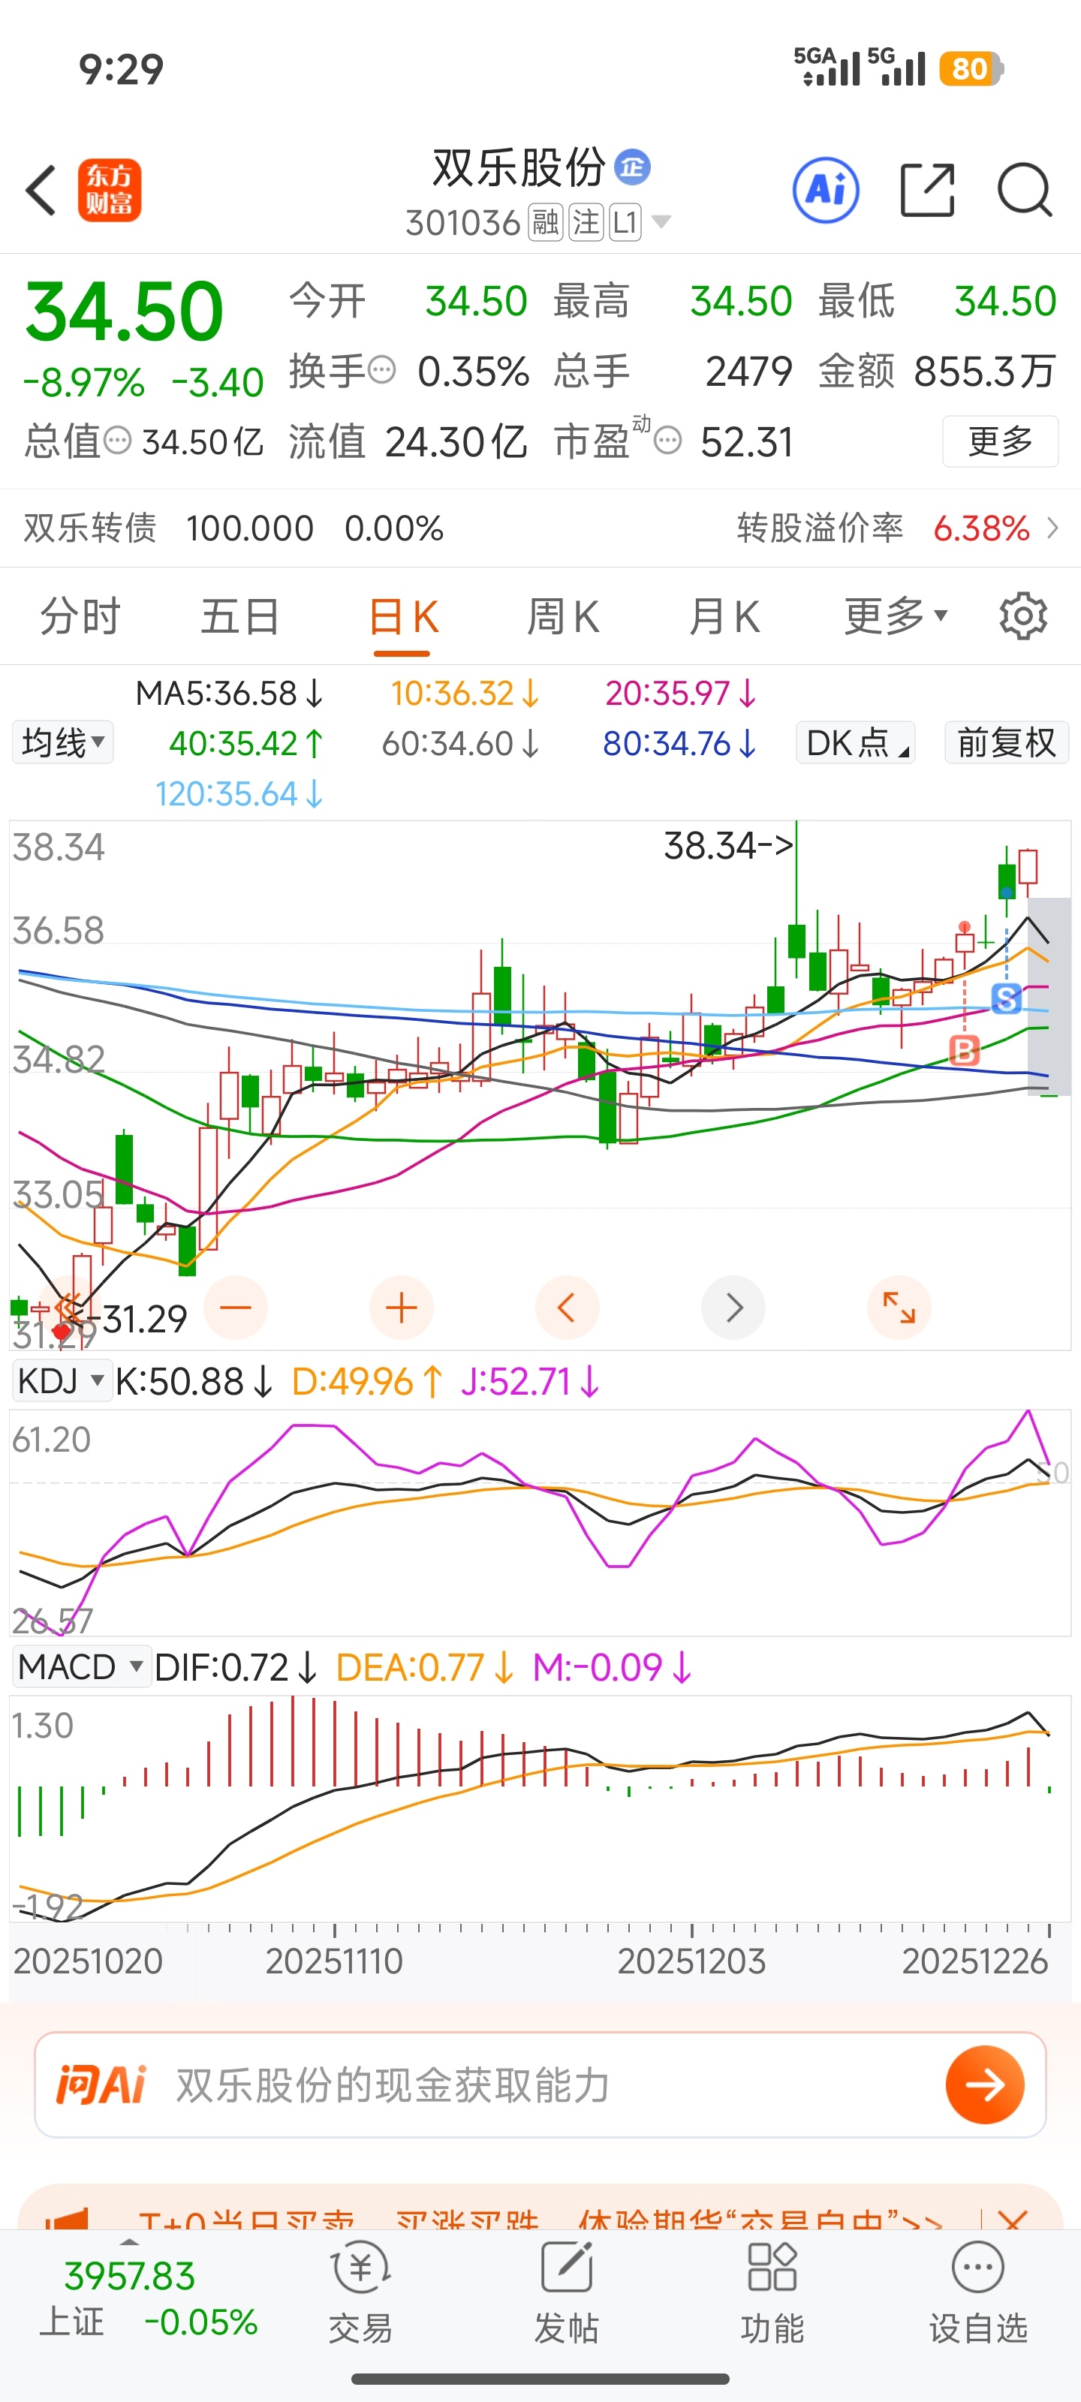Tap the DIF:0.72 value

[235, 1666]
